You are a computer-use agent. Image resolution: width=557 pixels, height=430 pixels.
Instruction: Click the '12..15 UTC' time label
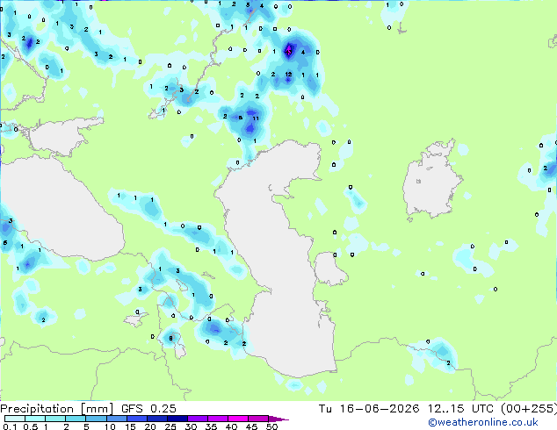pyautogui.click(x=460, y=409)
